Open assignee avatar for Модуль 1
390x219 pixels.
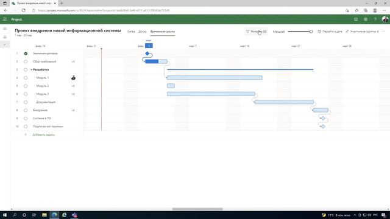[x=73, y=78]
